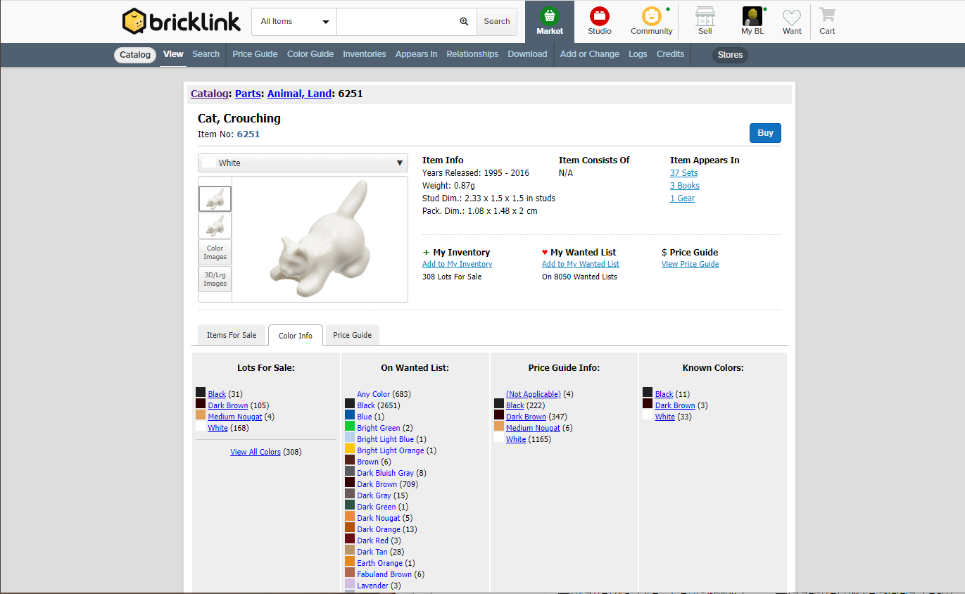Click Dark Bluish Gray link in Wanted List

pyautogui.click(x=386, y=473)
